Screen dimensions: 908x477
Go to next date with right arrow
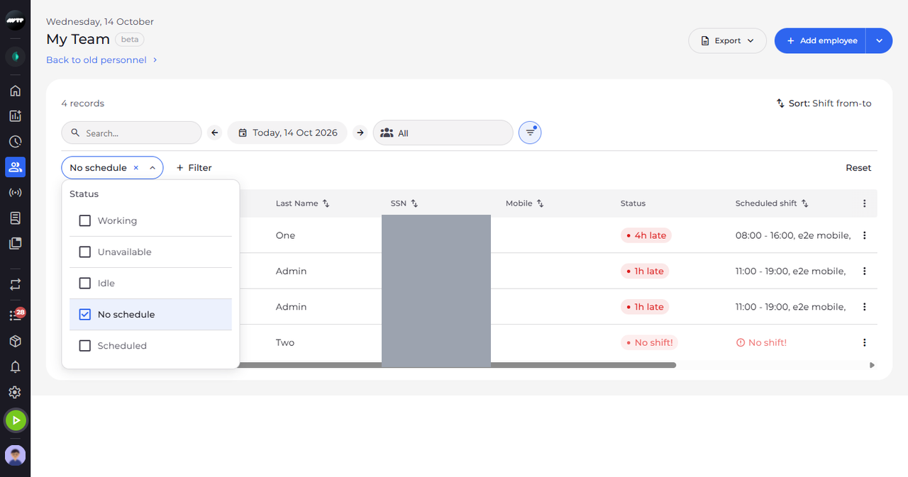click(360, 133)
